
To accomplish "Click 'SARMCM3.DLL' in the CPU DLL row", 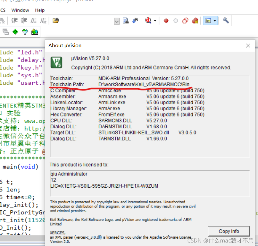I will pos(115,121).
